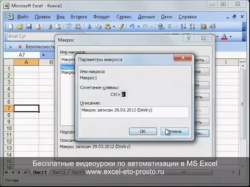Close the Параметры макроса dialog with red X
The height and width of the screenshot is (187, 250).
(x=183, y=57)
